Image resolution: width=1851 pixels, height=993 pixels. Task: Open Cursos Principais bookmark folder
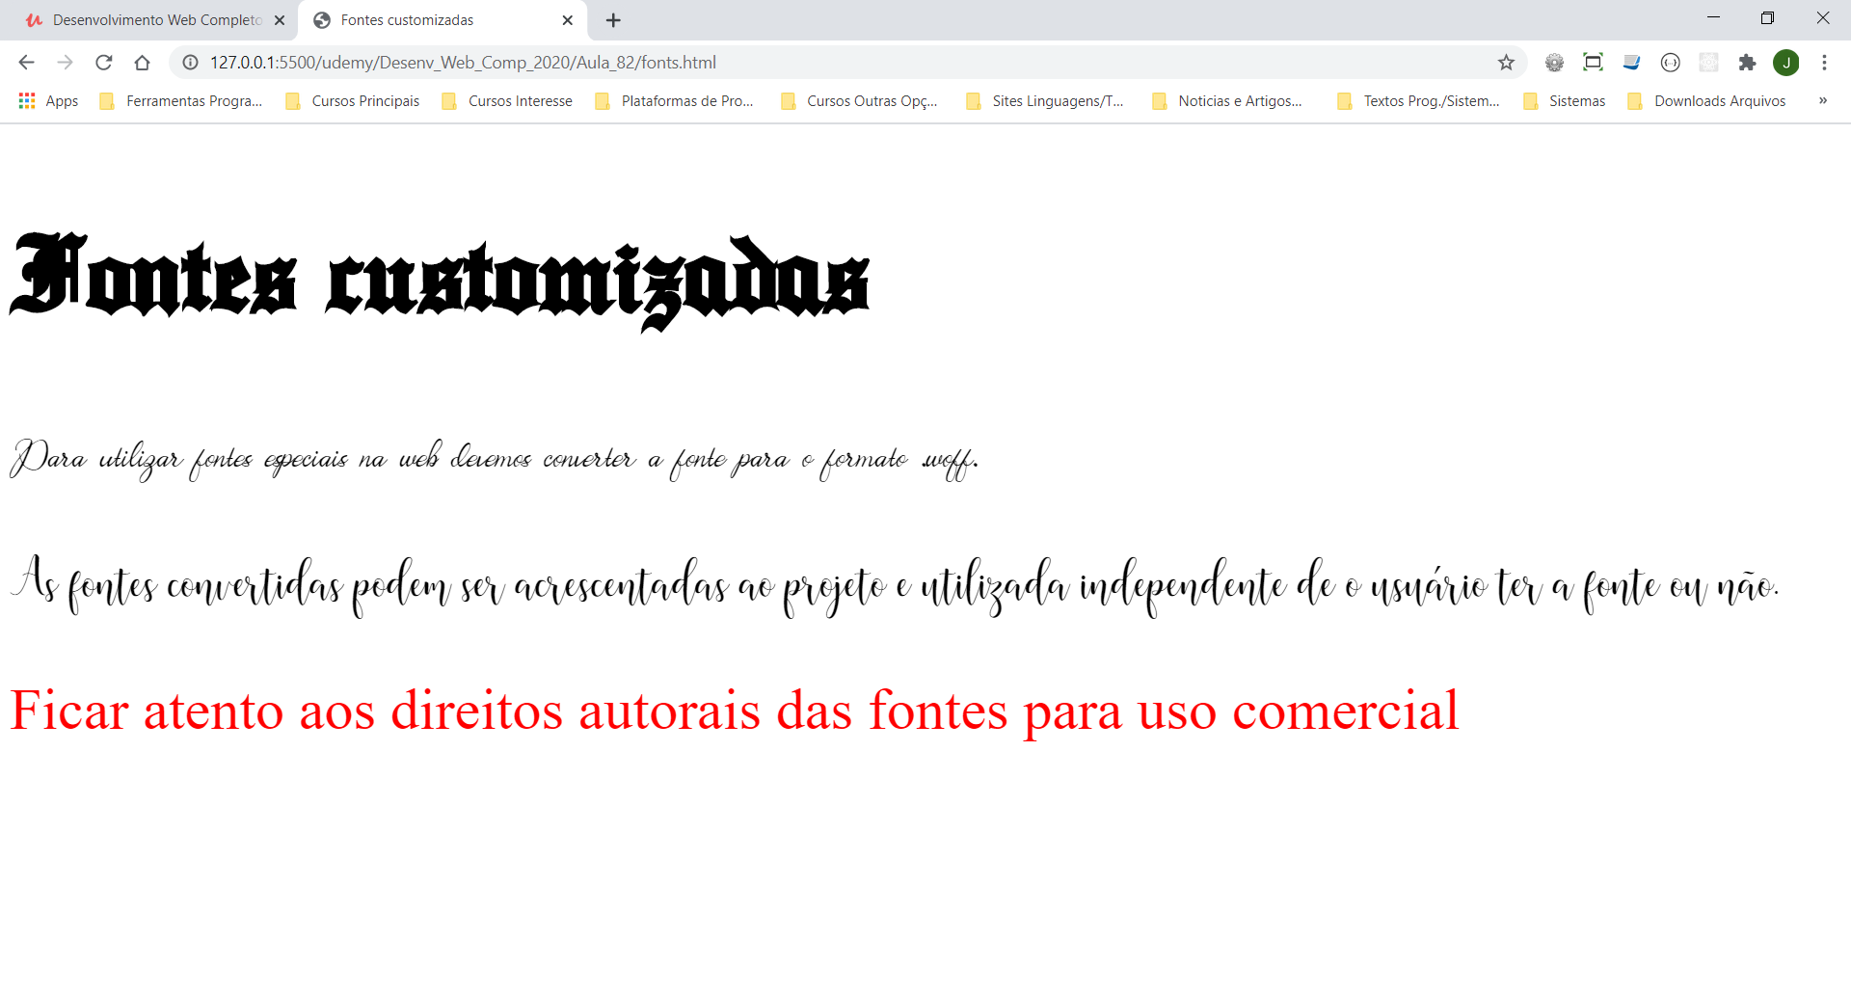click(353, 101)
